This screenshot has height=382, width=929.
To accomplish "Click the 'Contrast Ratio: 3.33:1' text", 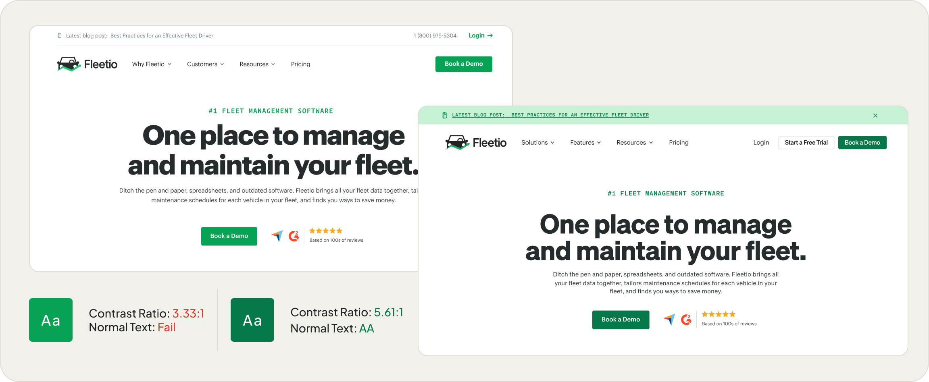I will (147, 313).
